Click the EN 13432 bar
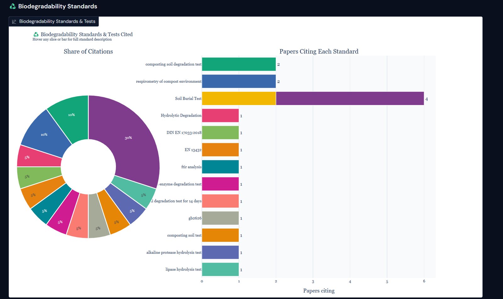This screenshot has height=299, width=503. (220, 150)
